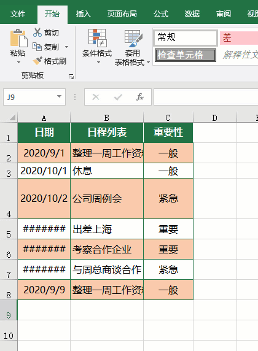This screenshot has width=258, height=351.
Task: Open the 页面布局 tab
Action: click(x=122, y=14)
